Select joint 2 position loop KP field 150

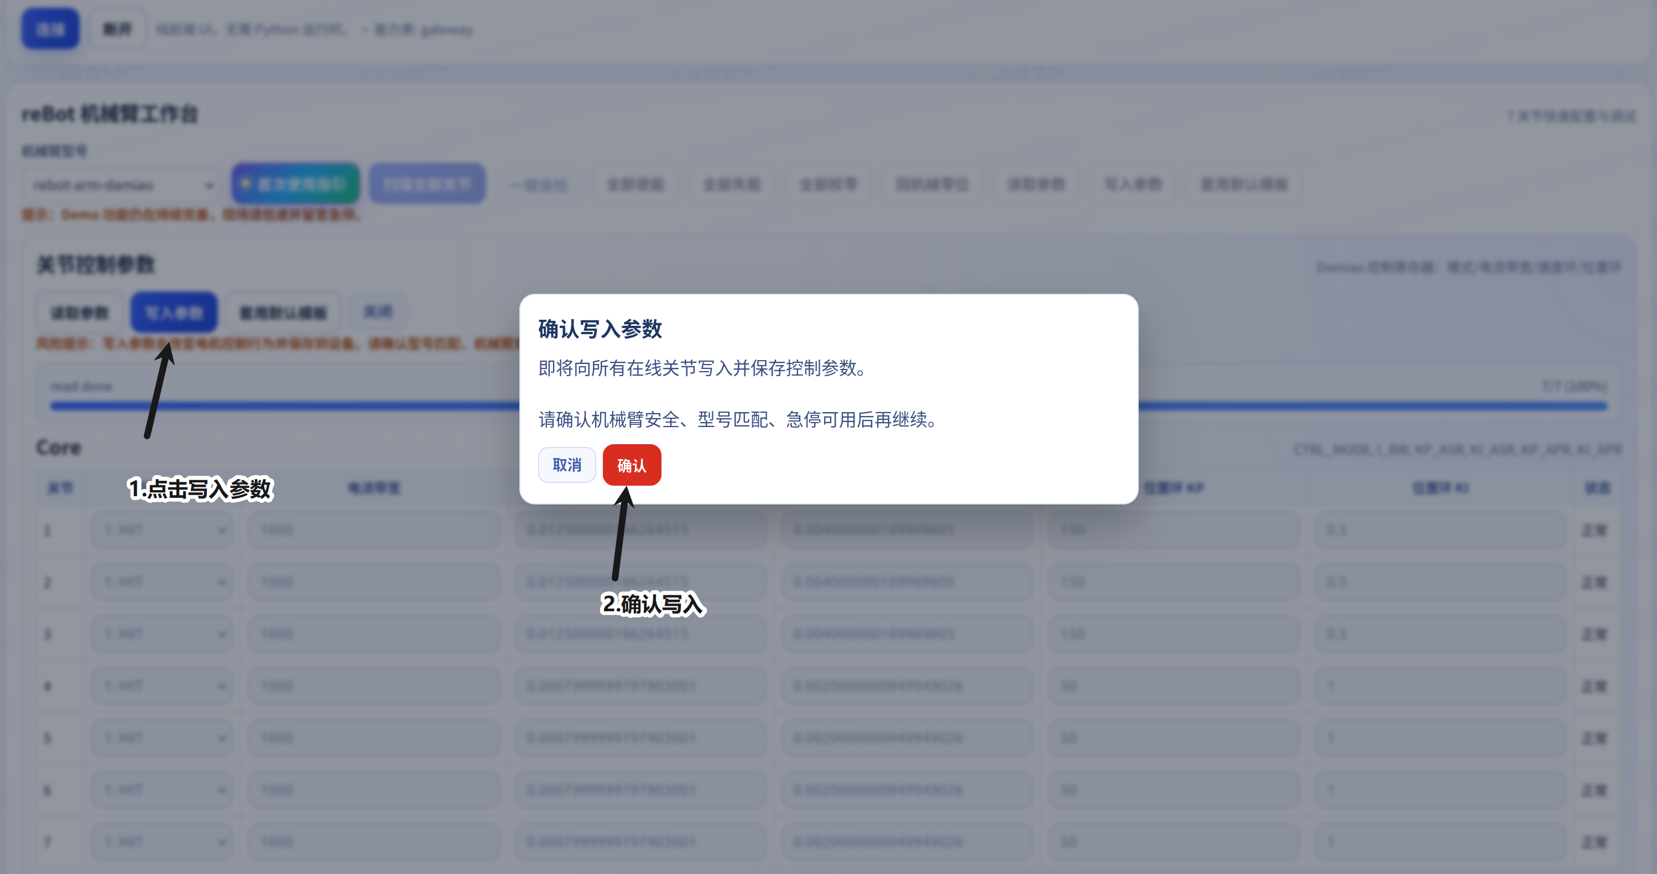pyautogui.click(x=1174, y=582)
